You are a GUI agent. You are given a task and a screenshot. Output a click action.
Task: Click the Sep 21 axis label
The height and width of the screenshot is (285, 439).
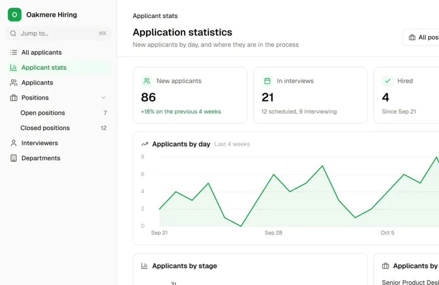(x=159, y=233)
